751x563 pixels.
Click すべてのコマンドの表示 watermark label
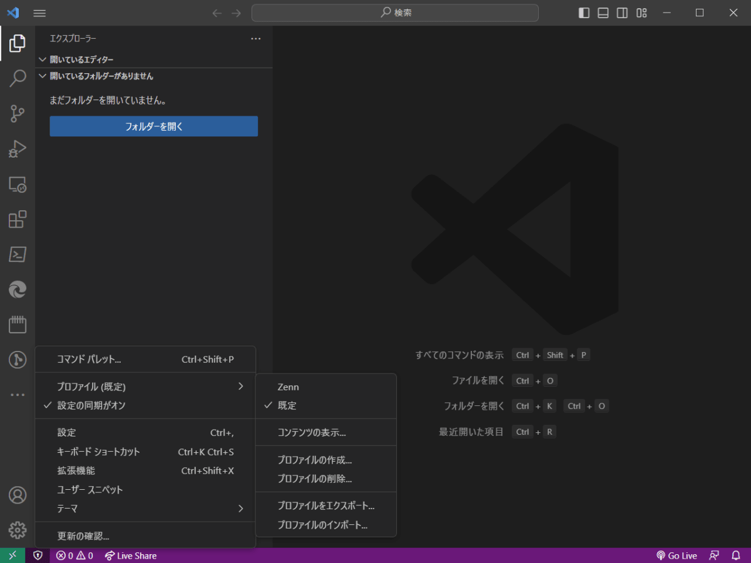[x=459, y=355]
